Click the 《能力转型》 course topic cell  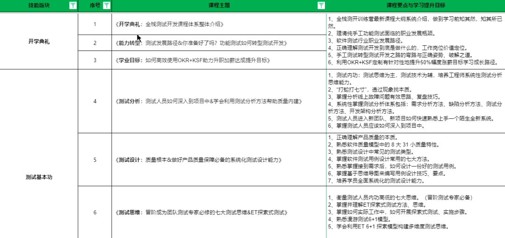point(219,43)
